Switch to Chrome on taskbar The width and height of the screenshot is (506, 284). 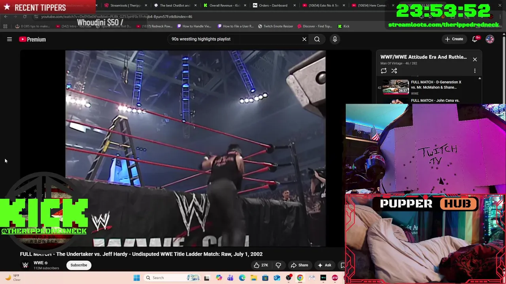click(300, 278)
